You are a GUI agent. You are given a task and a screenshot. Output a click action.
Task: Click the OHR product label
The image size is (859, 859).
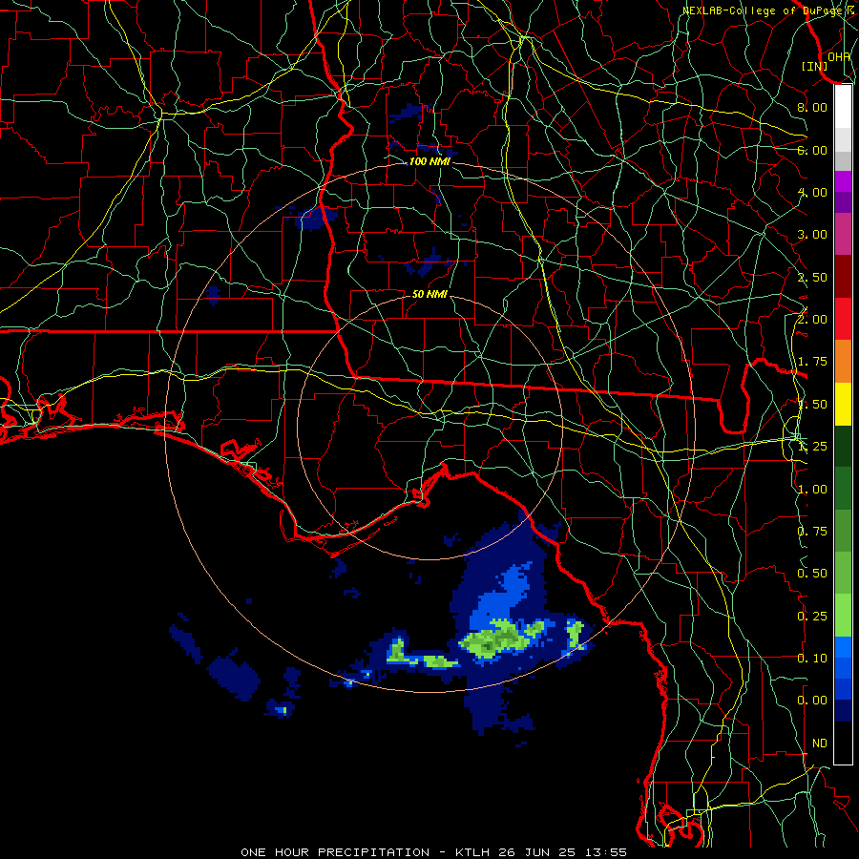coord(839,56)
